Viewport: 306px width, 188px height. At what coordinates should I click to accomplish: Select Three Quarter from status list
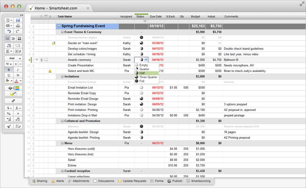(x=148, y=77)
